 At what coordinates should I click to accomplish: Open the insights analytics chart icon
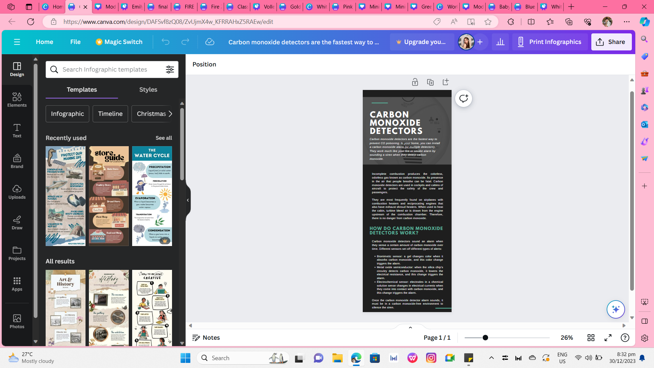(x=500, y=42)
